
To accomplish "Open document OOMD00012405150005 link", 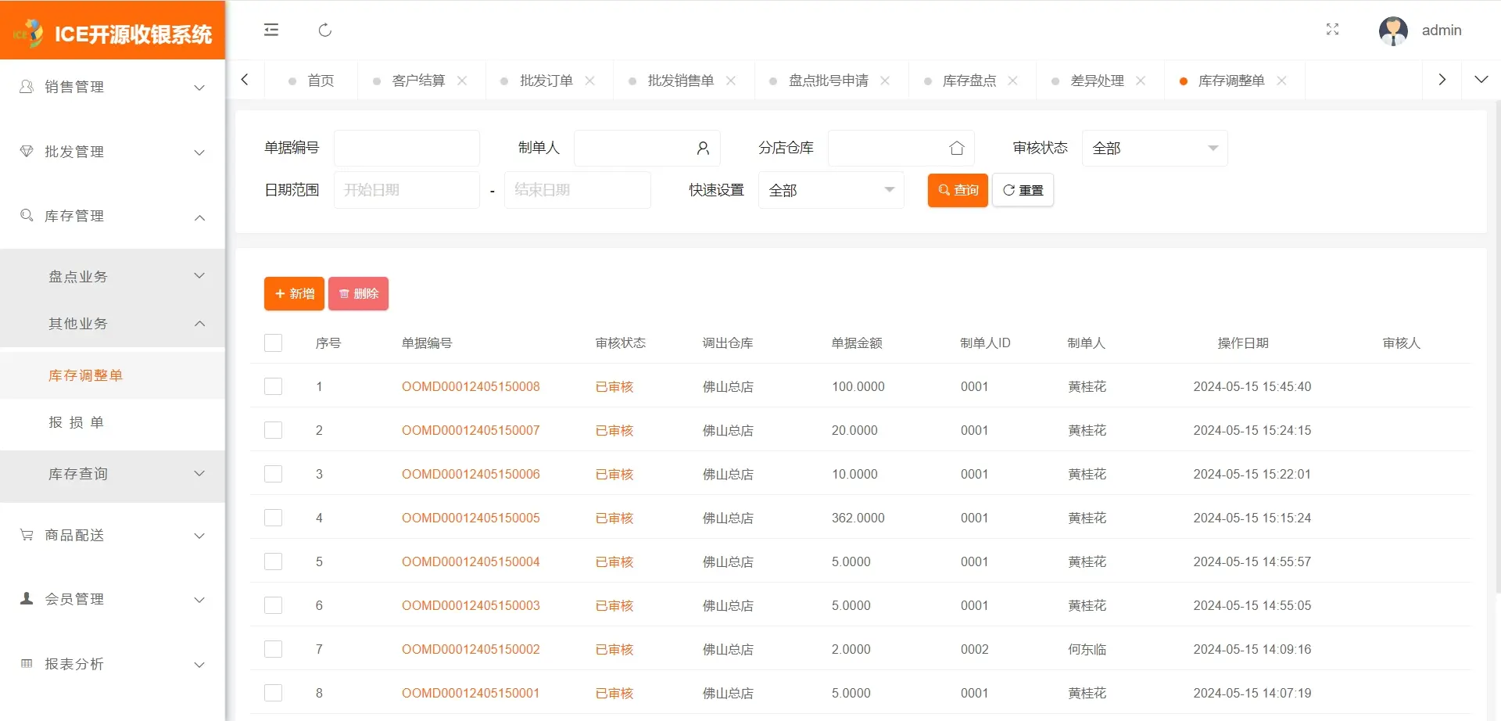I will [471, 518].
